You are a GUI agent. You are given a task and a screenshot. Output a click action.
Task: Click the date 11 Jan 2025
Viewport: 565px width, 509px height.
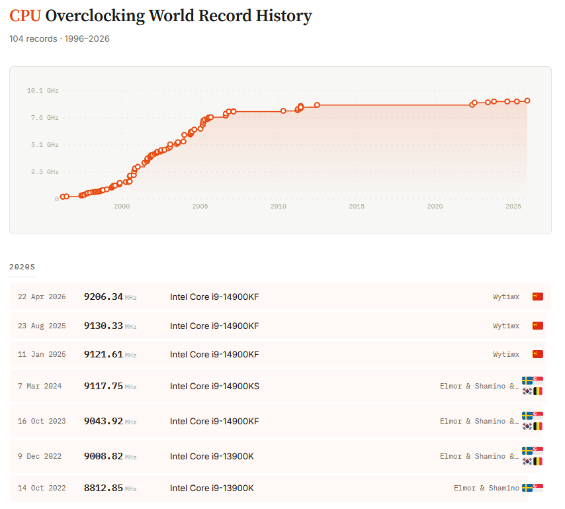pyautogui.click(x=42, y=354)
